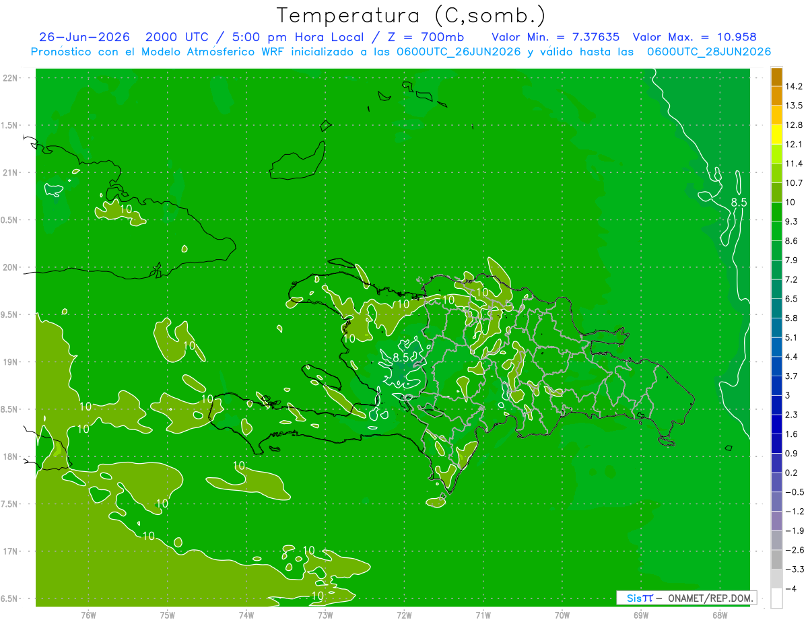Pick the blue swatch between 4.4 and 3.7
This screenshot has width=808, height=624.
click(776, 366)
